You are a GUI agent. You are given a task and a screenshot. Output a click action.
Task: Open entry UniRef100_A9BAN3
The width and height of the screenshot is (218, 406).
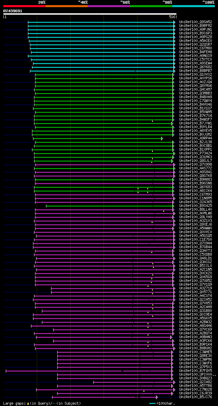coord(196,337)
